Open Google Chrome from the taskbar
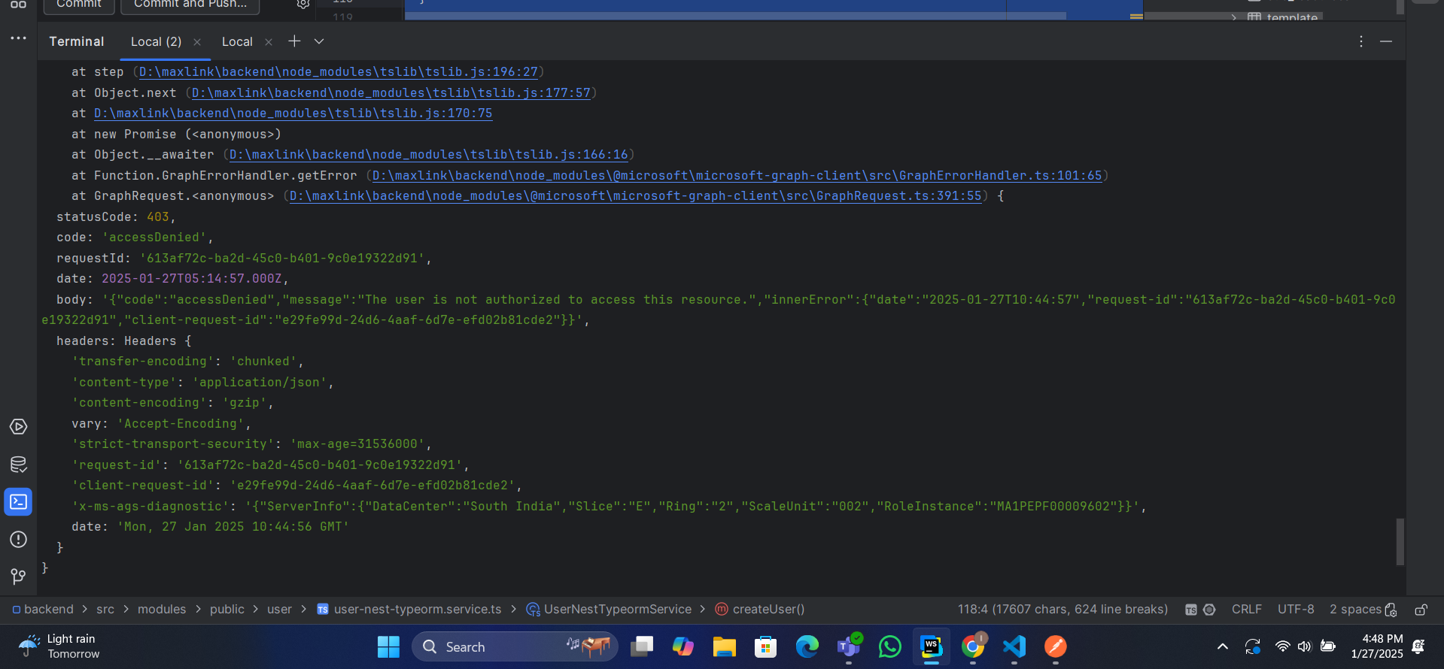Viewport: 1444px width, 669px height. (973, 646)
